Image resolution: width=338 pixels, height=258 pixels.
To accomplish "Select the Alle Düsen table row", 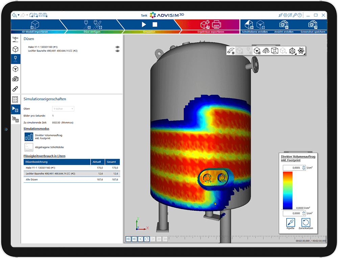I will pos(72,180).
